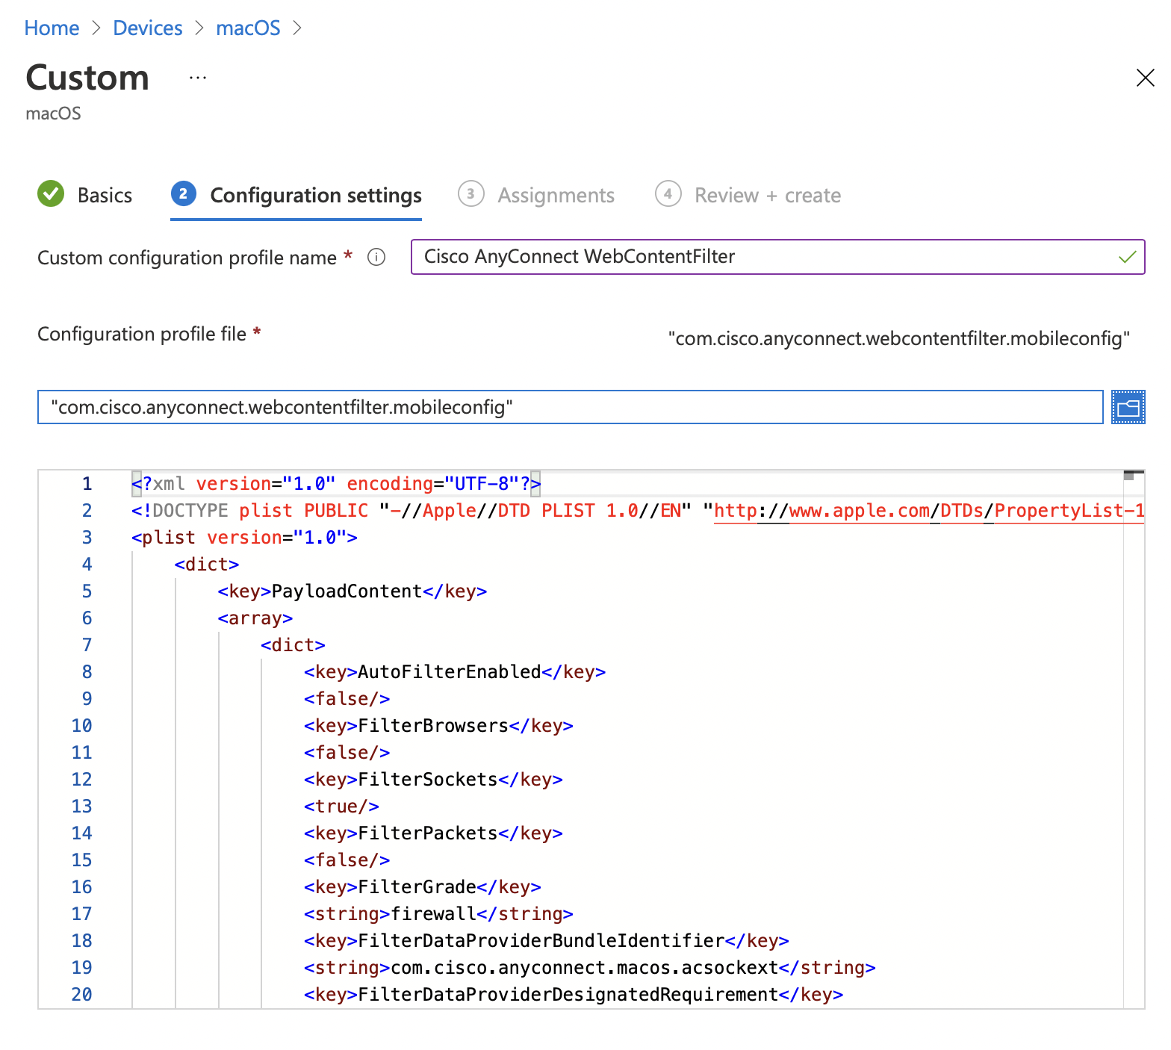Click the selected file name label above path field
1171x1050 pixels.
click(898, 339)
